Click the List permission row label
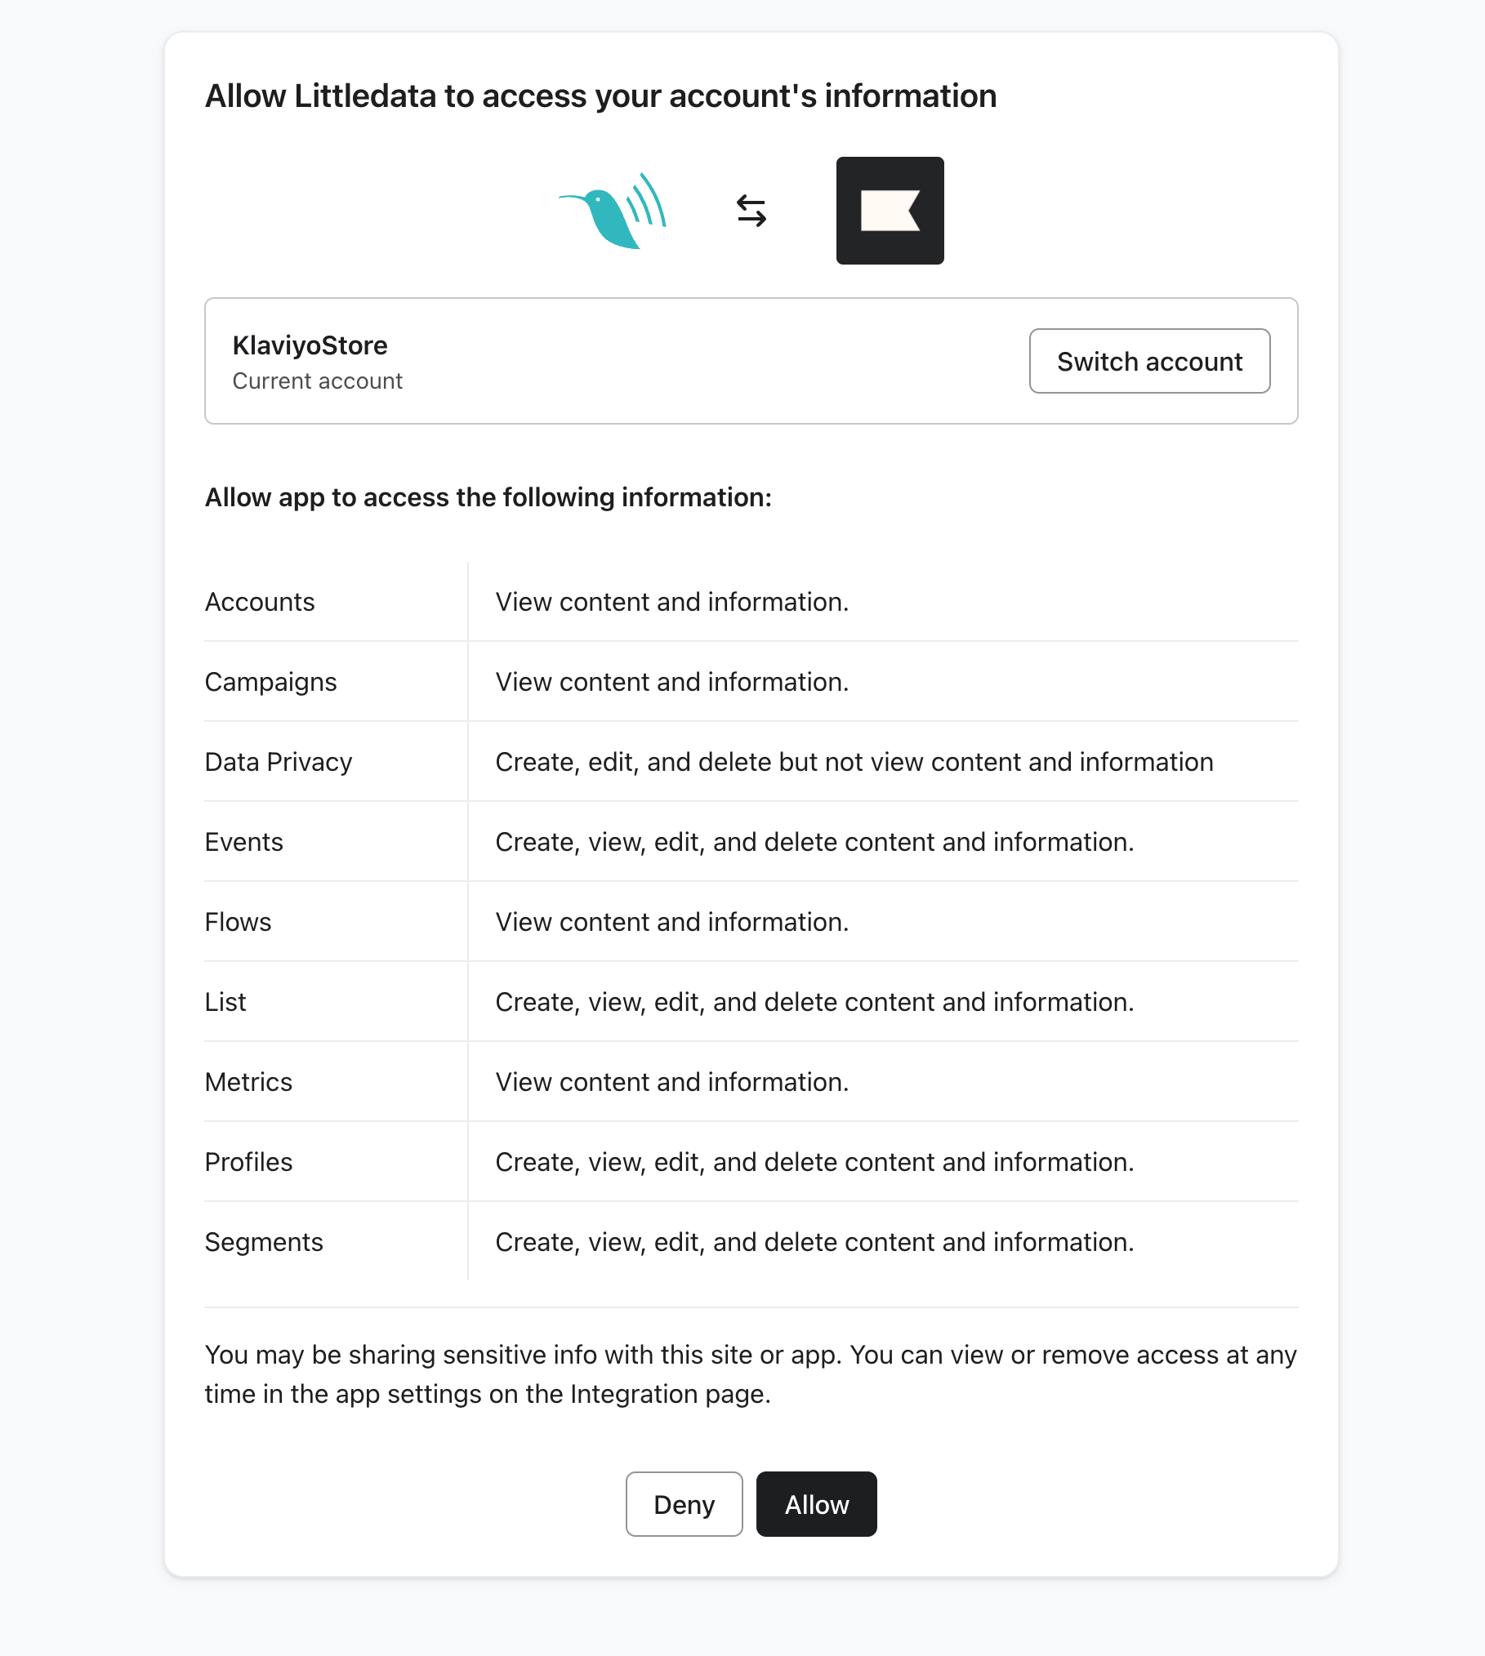This screenshot has height=1656, width=1485. pos(225,1002)
